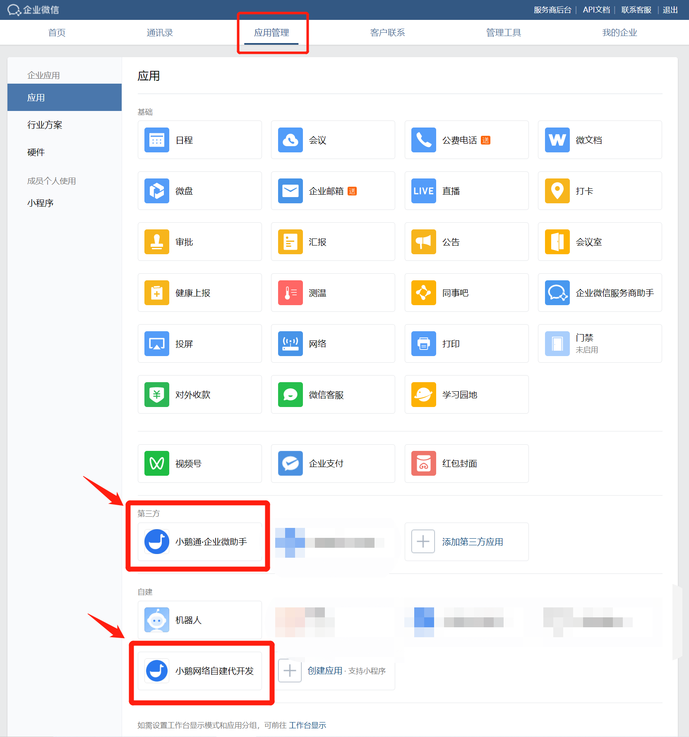The image size is (689, 737).
Task: Open the 日程 calendar app icon
Action: pos(157,140)
